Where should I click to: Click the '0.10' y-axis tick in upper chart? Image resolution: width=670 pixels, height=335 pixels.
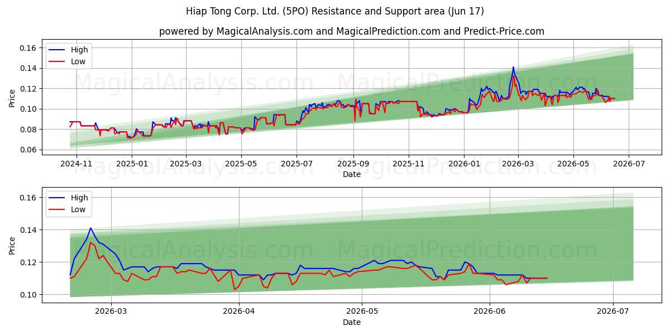click(28, 109)
